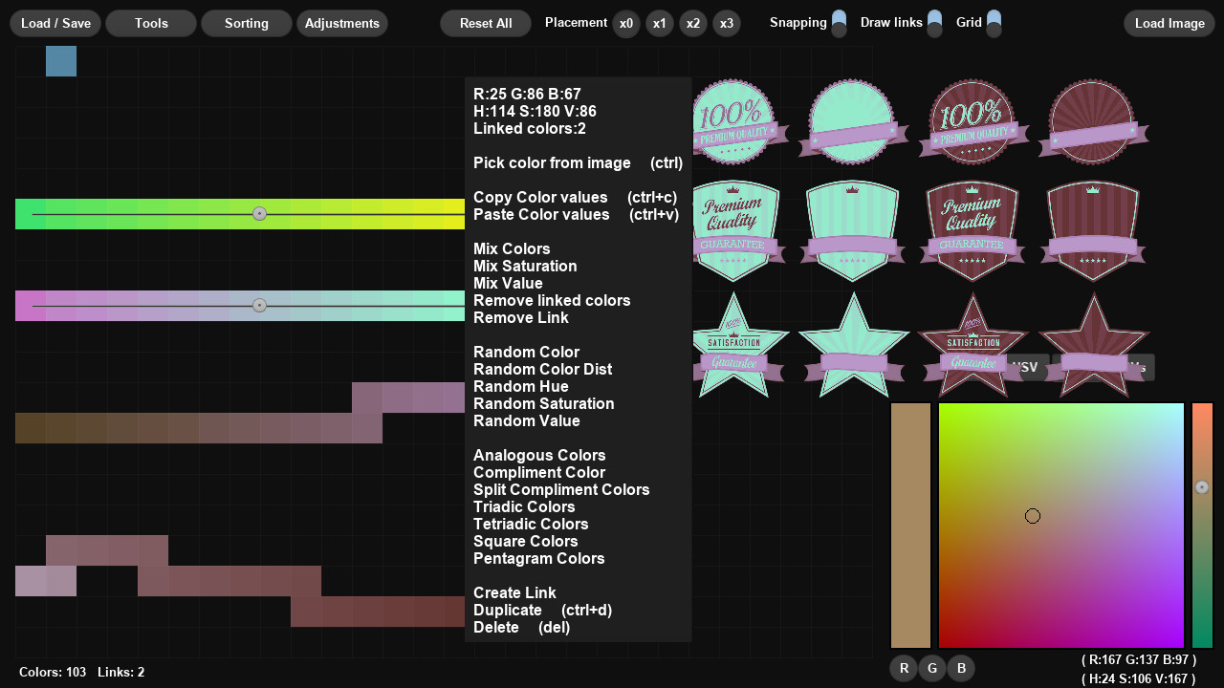This screenshot has height=688, width=1224.
Task: Toggle the Snapping switch
Action: click(839, 23)
